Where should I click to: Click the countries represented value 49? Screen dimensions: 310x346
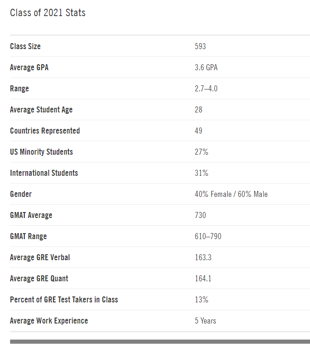tap(199, 131)
